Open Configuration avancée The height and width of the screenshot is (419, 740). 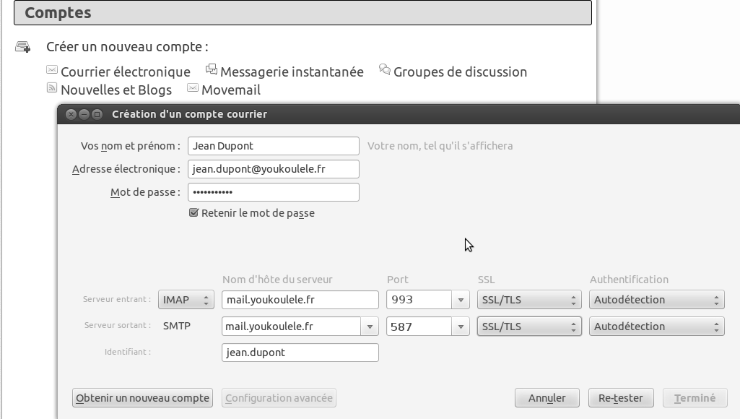(279, 398)
